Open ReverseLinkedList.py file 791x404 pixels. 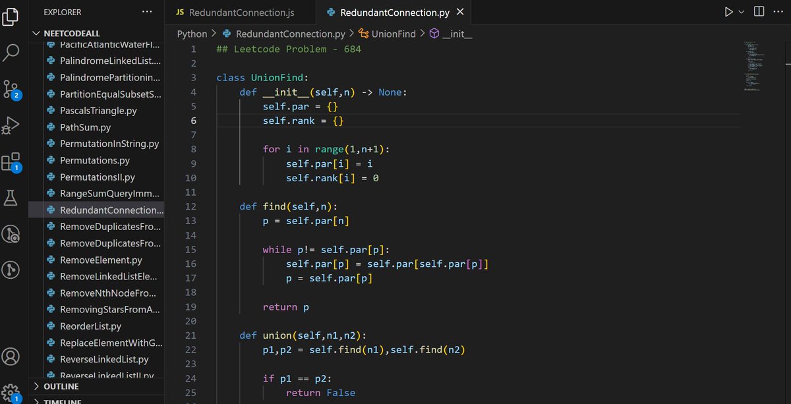[96, 359]
